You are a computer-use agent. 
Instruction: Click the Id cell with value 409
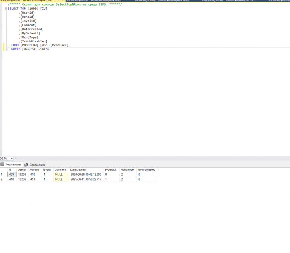(12, 175)
